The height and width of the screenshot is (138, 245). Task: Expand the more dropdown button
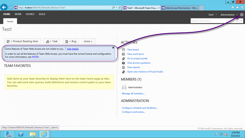click(x=88, y=41)
